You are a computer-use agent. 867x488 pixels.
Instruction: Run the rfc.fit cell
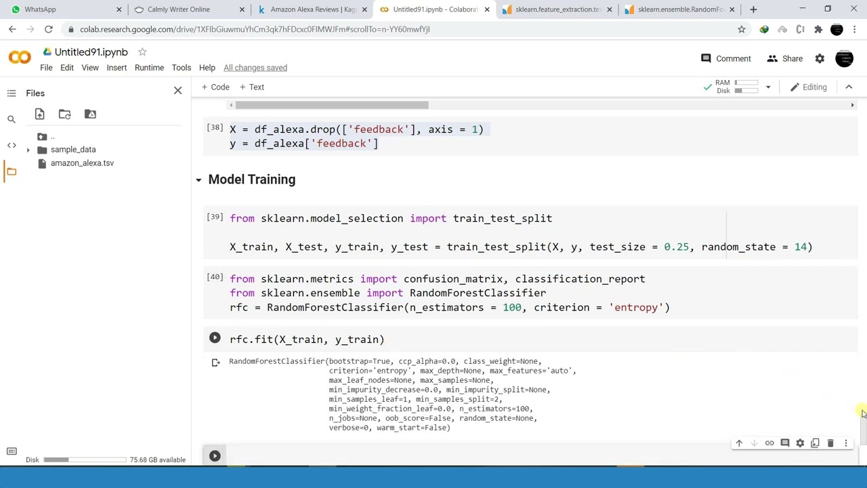(215, 338)
